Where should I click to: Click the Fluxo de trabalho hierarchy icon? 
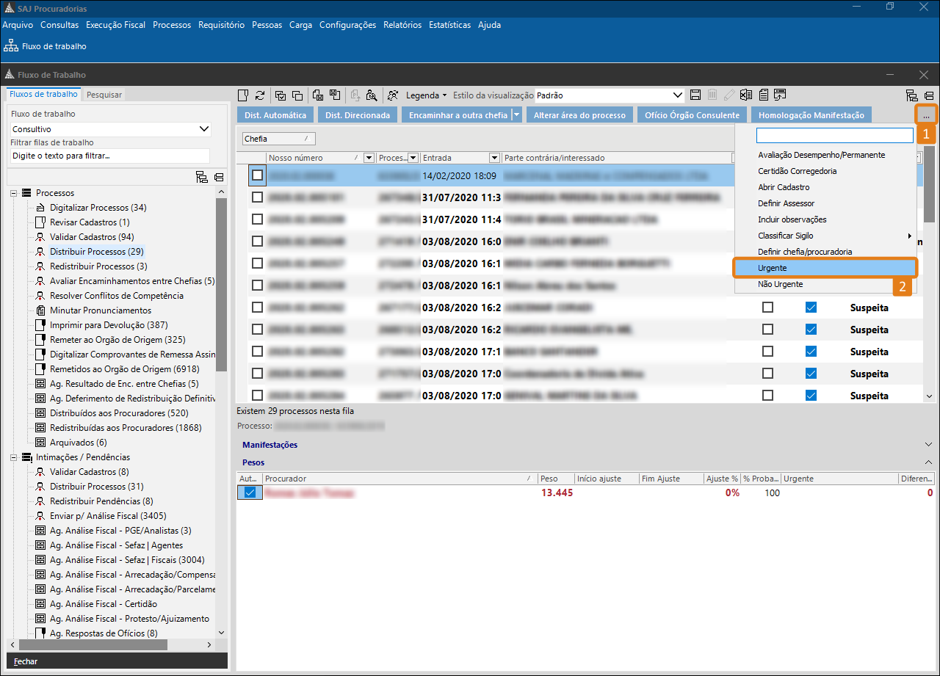[12, 46]
